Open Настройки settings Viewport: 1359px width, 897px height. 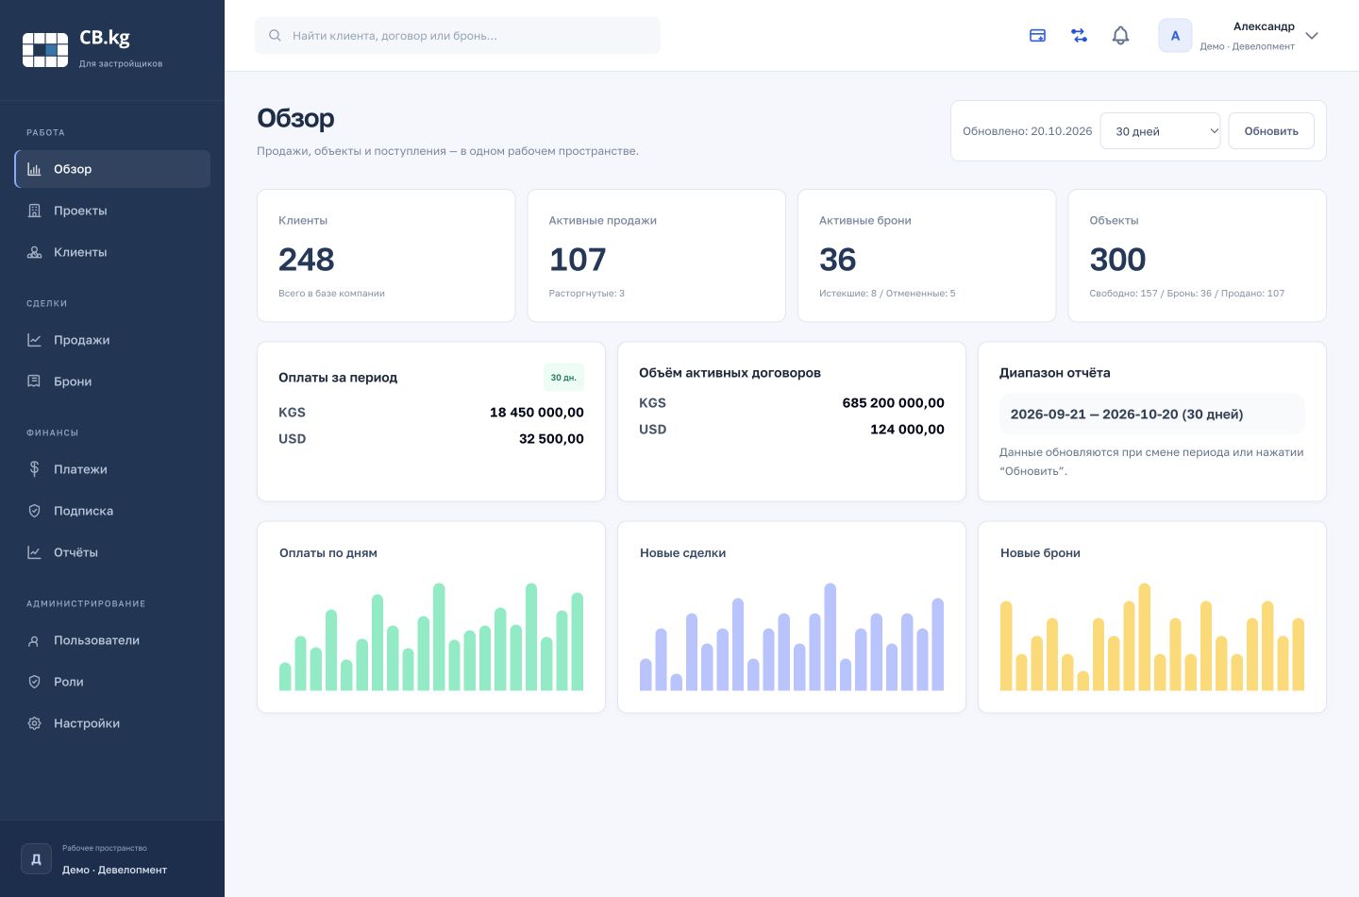(112, 723)
